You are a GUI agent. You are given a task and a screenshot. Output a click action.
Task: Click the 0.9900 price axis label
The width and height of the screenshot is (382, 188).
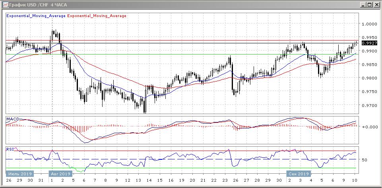pyautogui.click(x=369, y=51)
